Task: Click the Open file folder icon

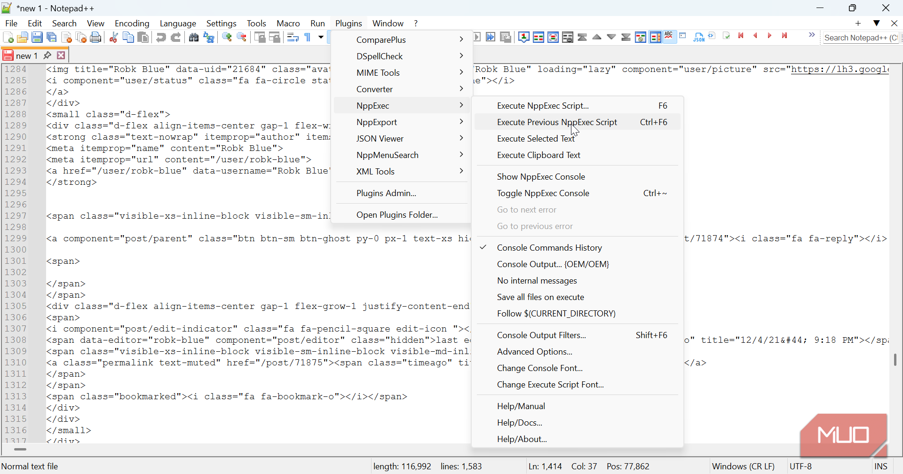Action: [x=23, y=38]
